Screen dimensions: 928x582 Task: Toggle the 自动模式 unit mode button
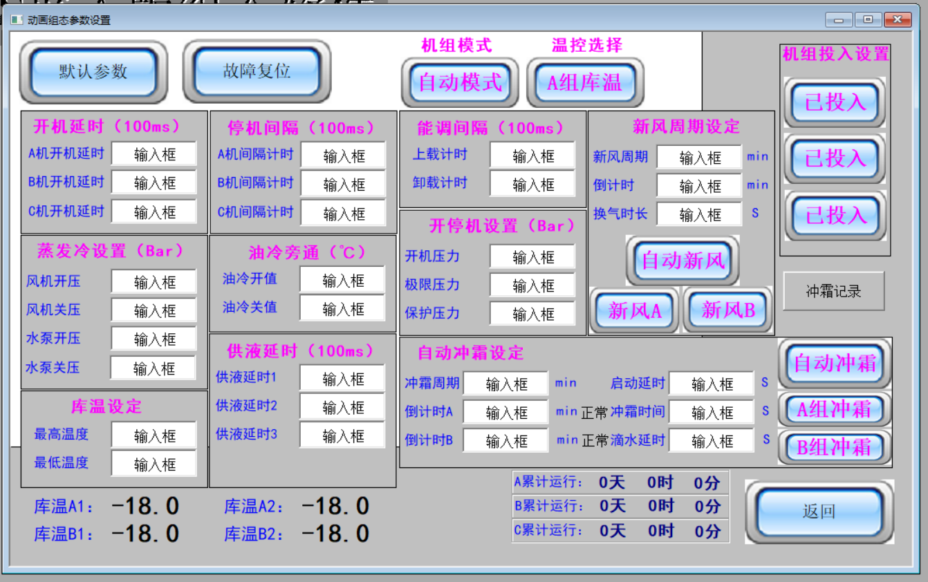[x=460, y=83]
